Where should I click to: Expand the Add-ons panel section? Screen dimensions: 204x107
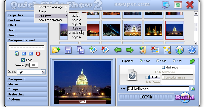pos(27,99)
